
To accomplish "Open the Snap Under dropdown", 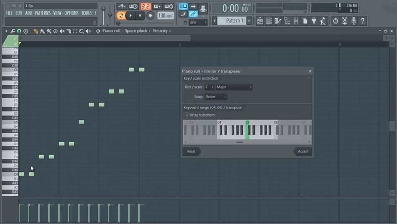I will coord(216,97).
